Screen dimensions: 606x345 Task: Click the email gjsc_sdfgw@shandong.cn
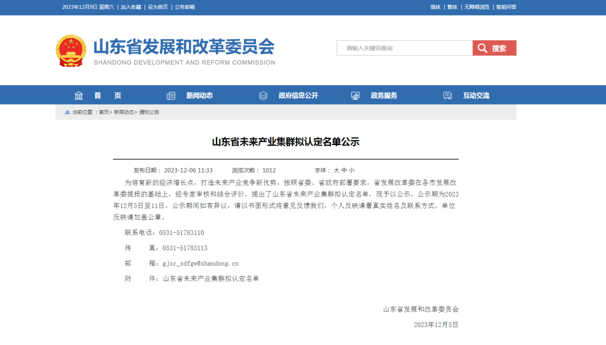pos(200,264)
